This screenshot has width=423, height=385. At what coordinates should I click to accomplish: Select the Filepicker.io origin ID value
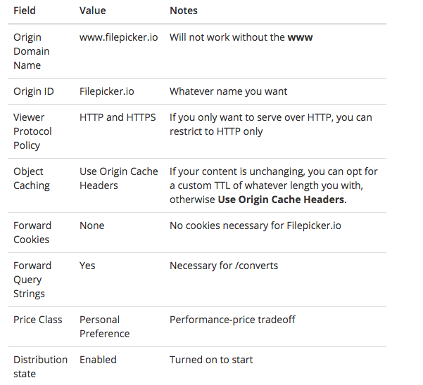pyautogui.click(x=107, y=91)
